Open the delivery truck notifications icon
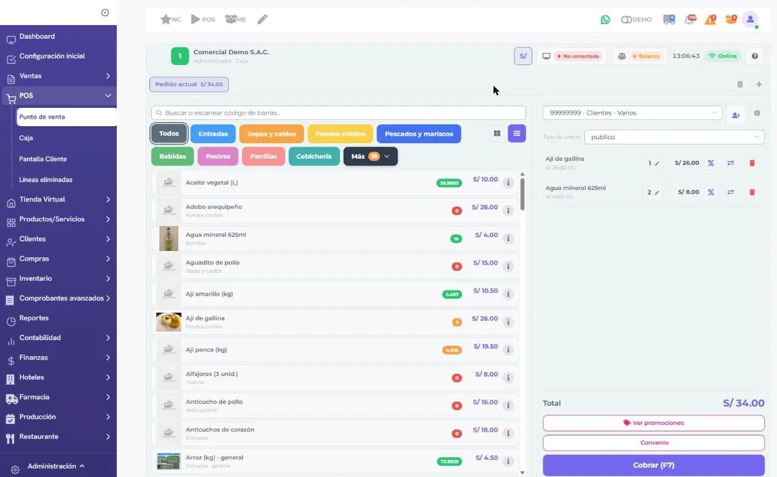Screen dimensions: 777x477 pos(669,19)
